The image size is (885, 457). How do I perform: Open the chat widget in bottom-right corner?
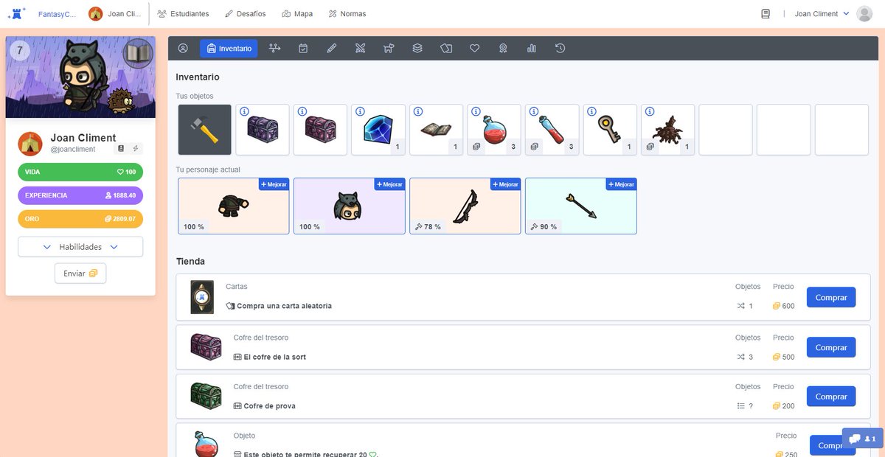point(862,439)
